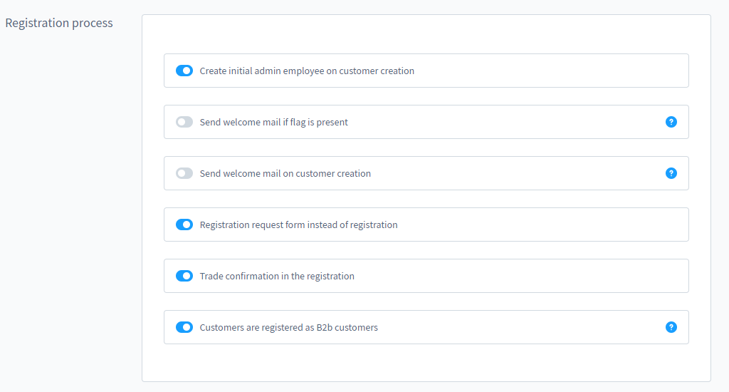Show help tooltip for B2b customers setting
This screenshot has height=392, width=729.
click(671, 327)
